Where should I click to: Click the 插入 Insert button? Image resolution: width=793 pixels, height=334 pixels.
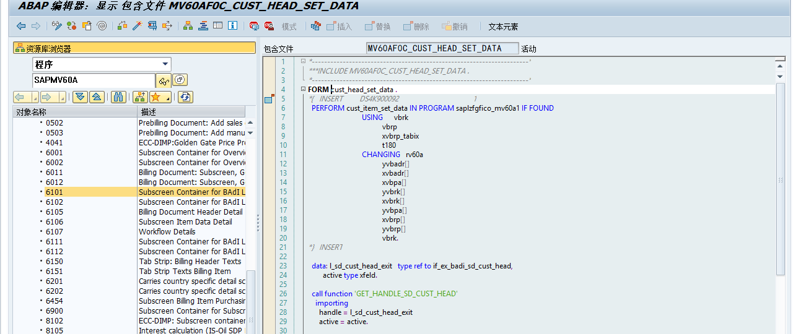click(338, 27)
